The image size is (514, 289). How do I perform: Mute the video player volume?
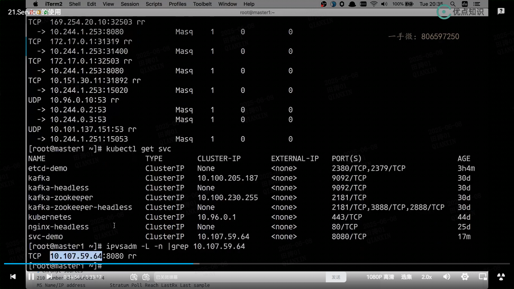[447, 277]
